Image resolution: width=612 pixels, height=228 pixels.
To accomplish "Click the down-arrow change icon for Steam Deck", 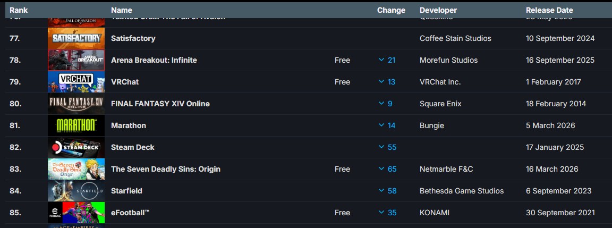I will pyautogui.click(x=381, y=148).
